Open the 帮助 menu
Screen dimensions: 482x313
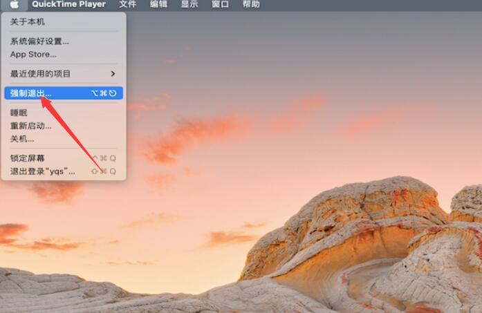click(251, 4)
